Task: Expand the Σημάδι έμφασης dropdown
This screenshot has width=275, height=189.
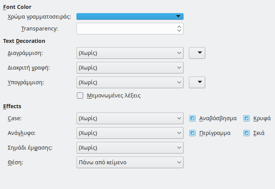Action: pos(130,148)
